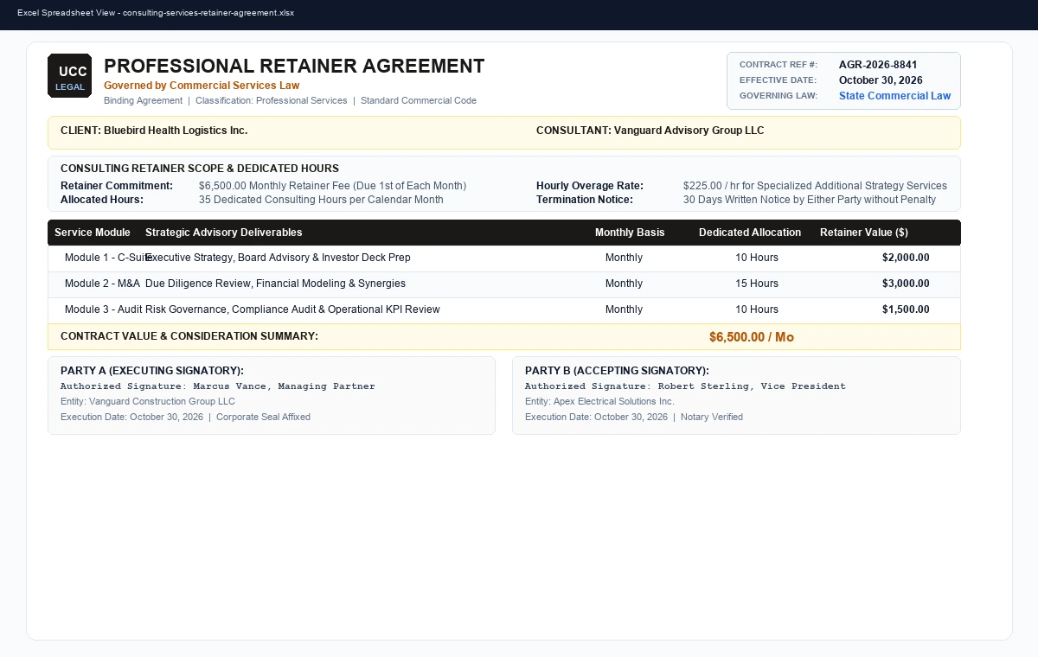Screen dimensions: 1038x657
Task: Click the Binding Agreement classification line
Action: tap(290, 101)
